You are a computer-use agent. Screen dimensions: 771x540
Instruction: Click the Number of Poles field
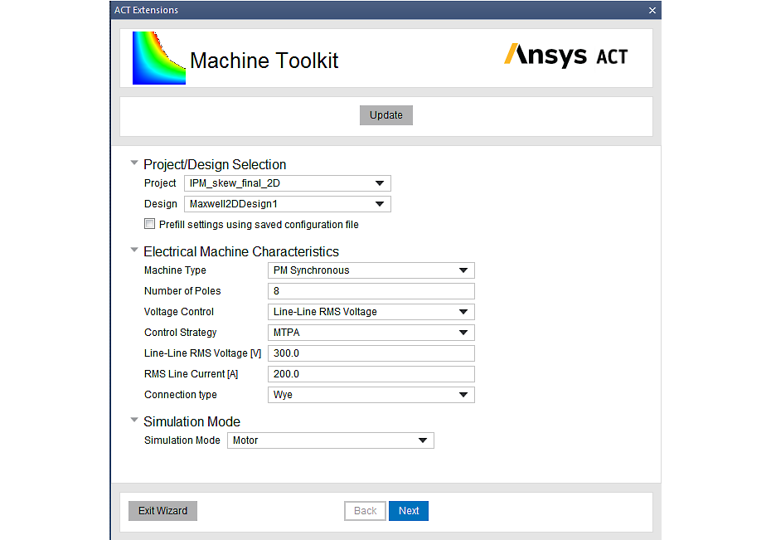pyautogui.click(x=371, y=291)
